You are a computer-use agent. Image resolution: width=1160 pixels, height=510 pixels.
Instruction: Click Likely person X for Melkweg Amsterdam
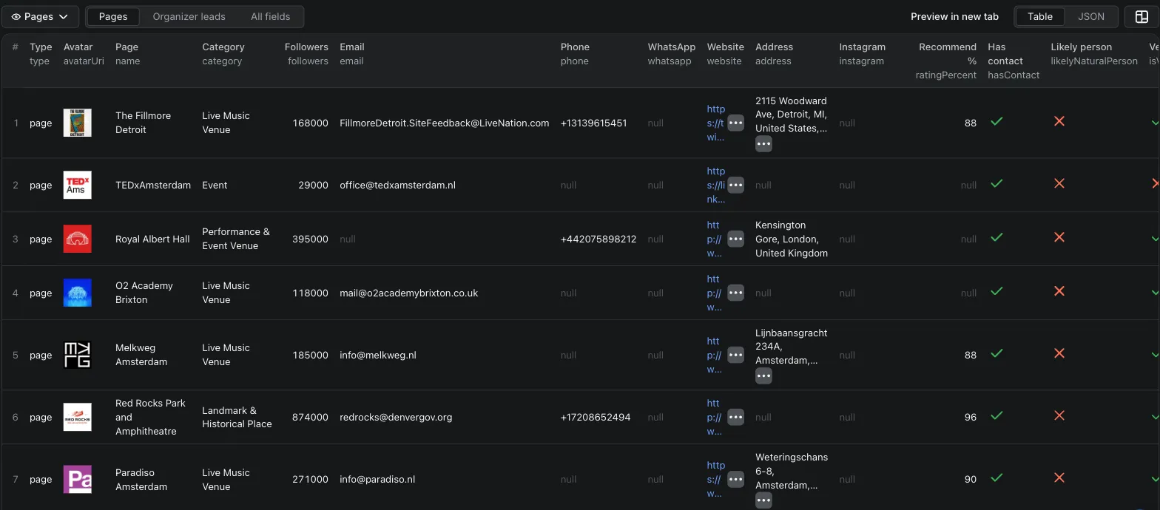coord(1059,353)
